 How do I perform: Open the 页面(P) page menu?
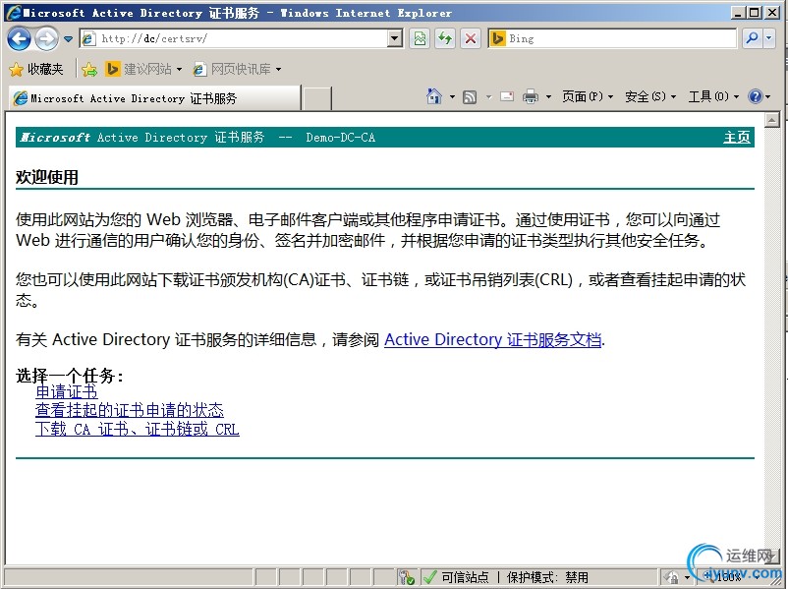point(588,96)
